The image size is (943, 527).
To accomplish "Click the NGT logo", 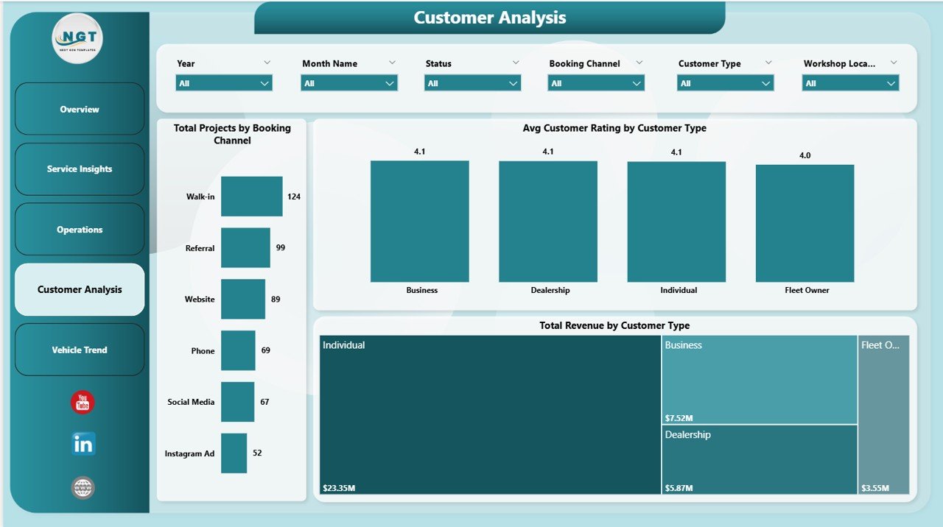I will pos(77,38).
